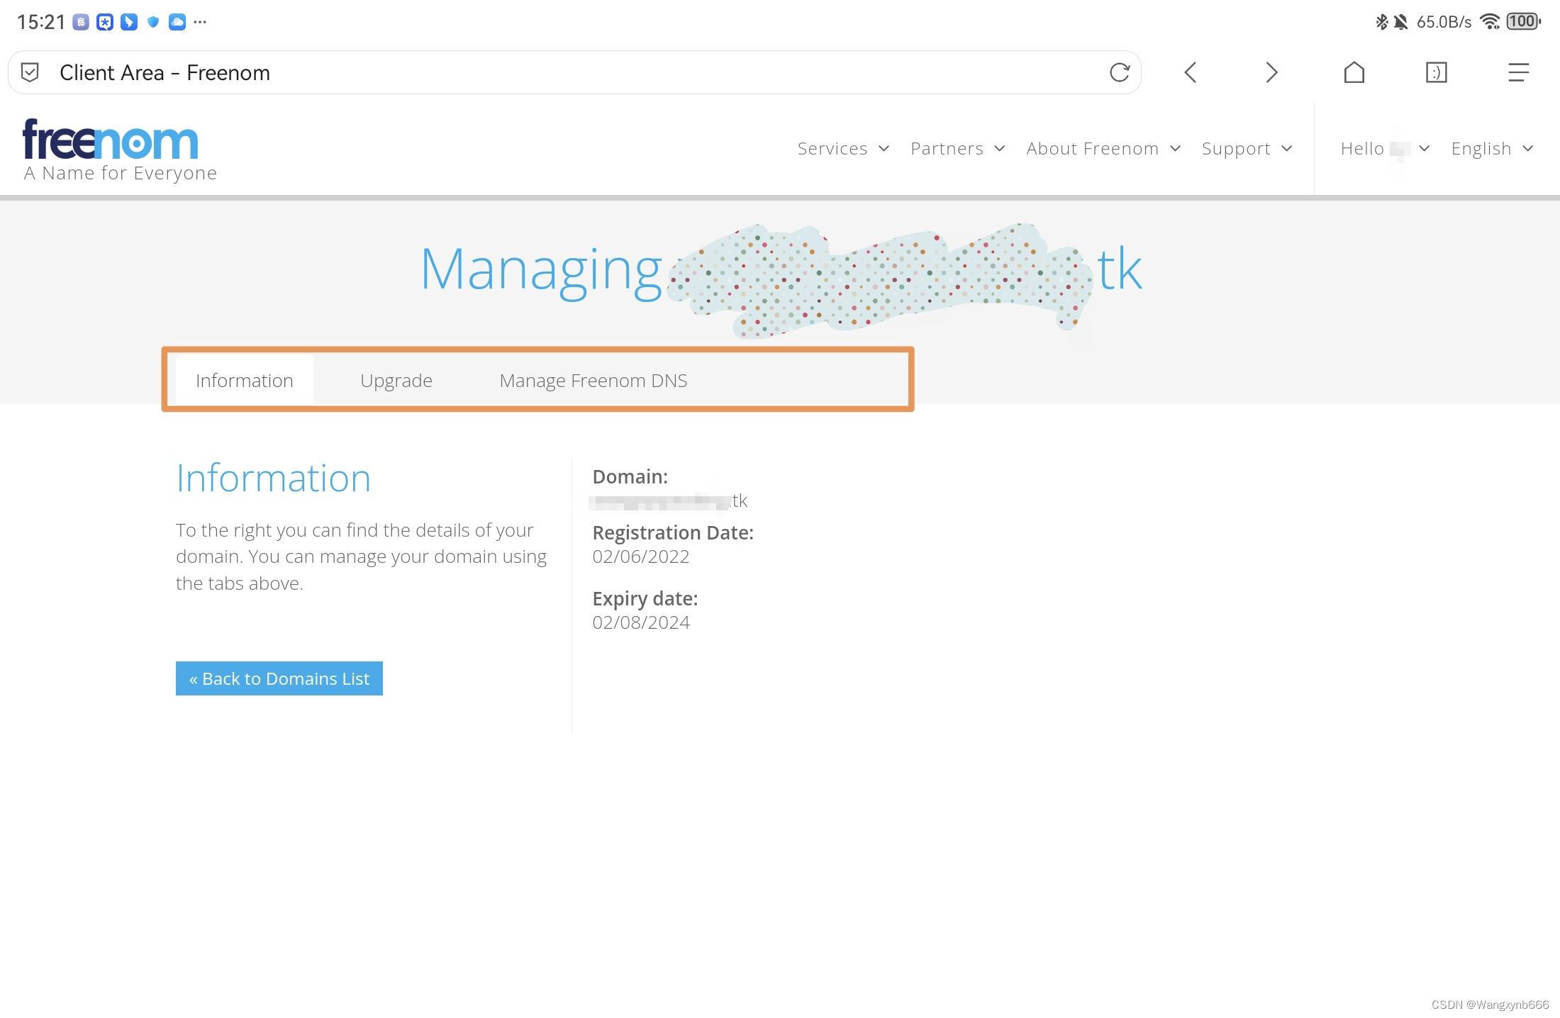The image size is (1560, 1018).
Task: Tap the site security shield icon
Action: pyautogui.click(x=30, y=72)
